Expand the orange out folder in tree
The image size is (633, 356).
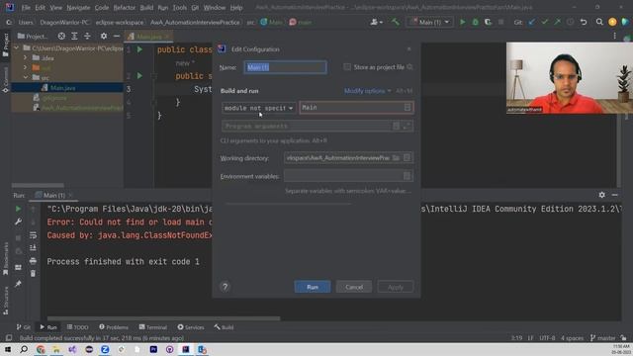pos(26,68)
